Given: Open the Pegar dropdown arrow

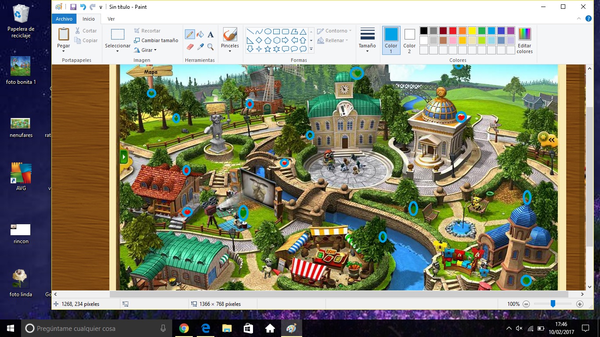Looking at the screenshot, I should [x=64, y=51].
